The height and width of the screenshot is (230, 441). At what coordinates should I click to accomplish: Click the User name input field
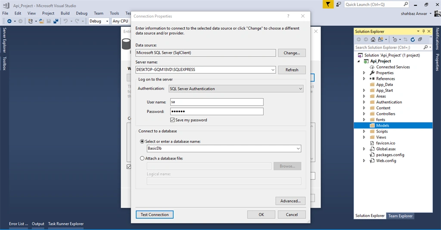point(217,102)
